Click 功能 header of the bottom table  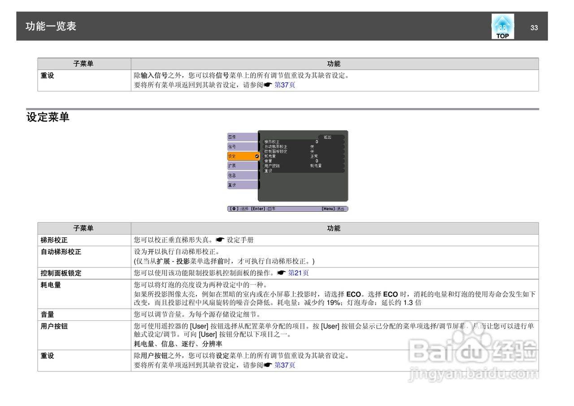[334, 228]
